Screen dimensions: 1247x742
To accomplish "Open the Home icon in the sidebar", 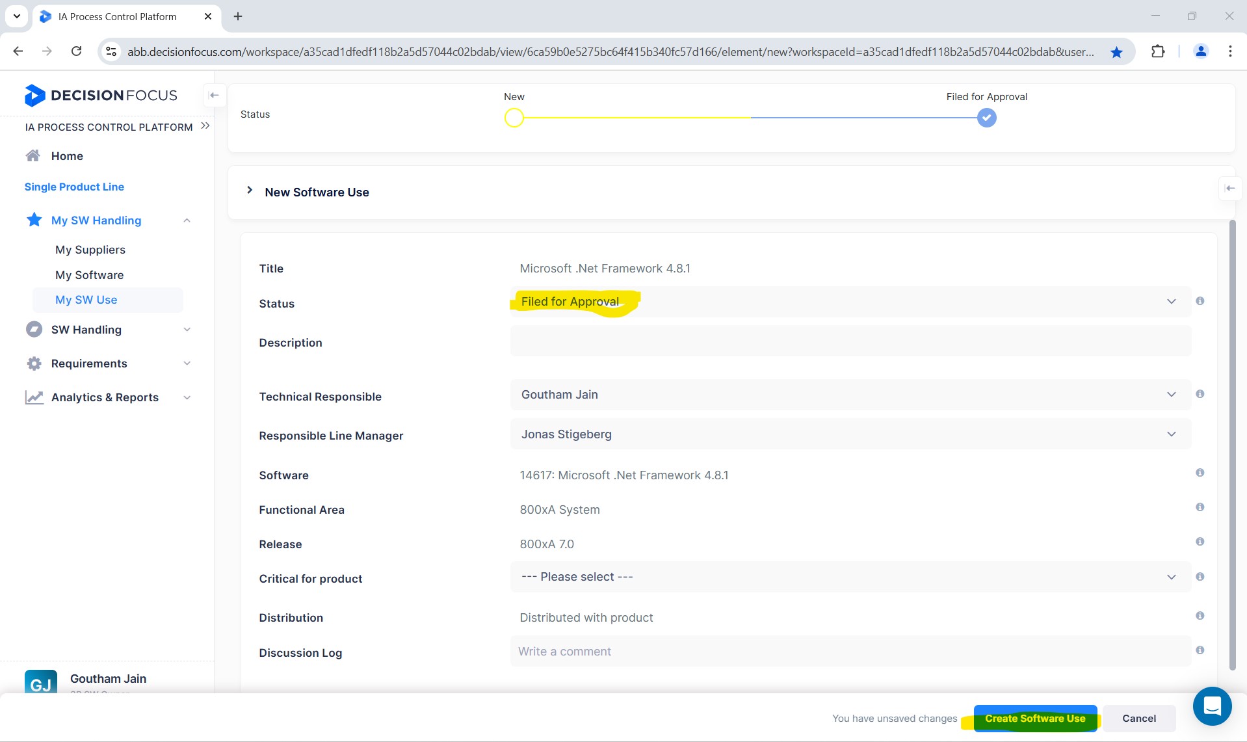I will click(x=33, y=155).
